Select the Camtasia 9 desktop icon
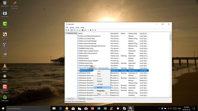This screenshot has height=111, width=198. tap(5, 25)
